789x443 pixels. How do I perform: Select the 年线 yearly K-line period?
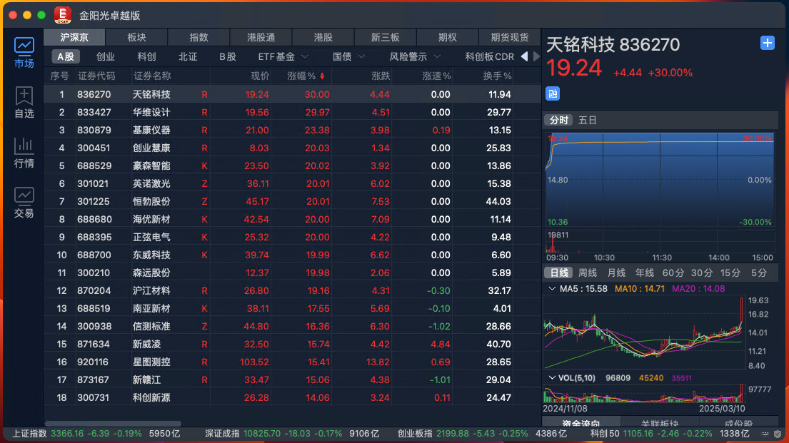pos(645,273)
